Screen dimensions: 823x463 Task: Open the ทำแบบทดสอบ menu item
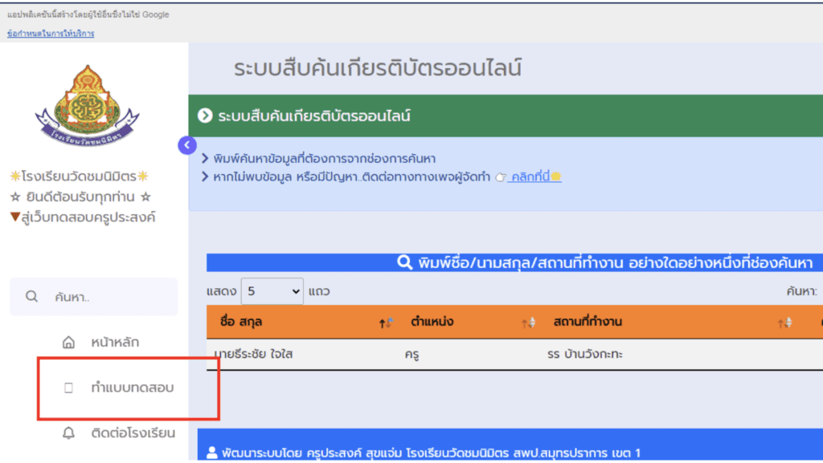(133, 388)
